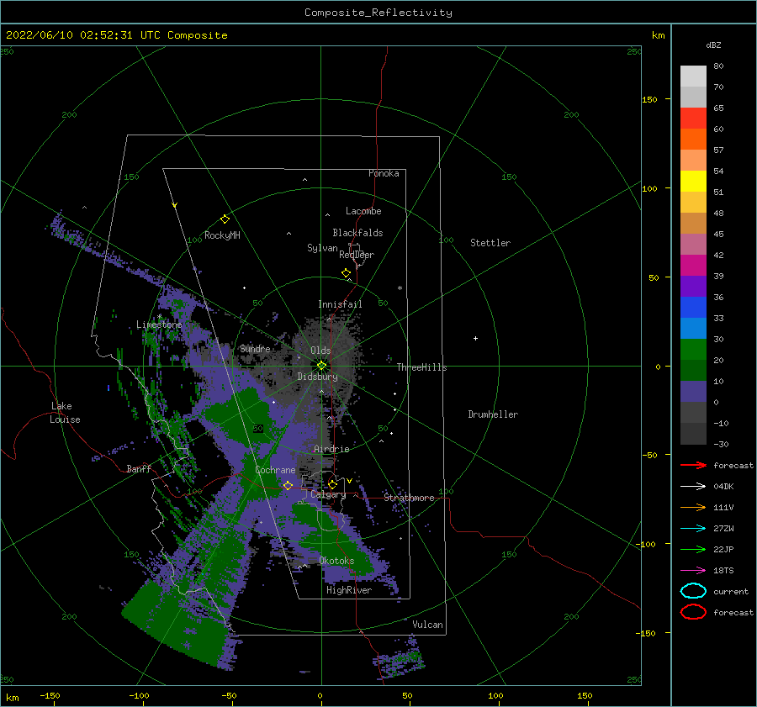Click the Blackfalds city label
Viewport: 757px width, 707px height.
357,233
